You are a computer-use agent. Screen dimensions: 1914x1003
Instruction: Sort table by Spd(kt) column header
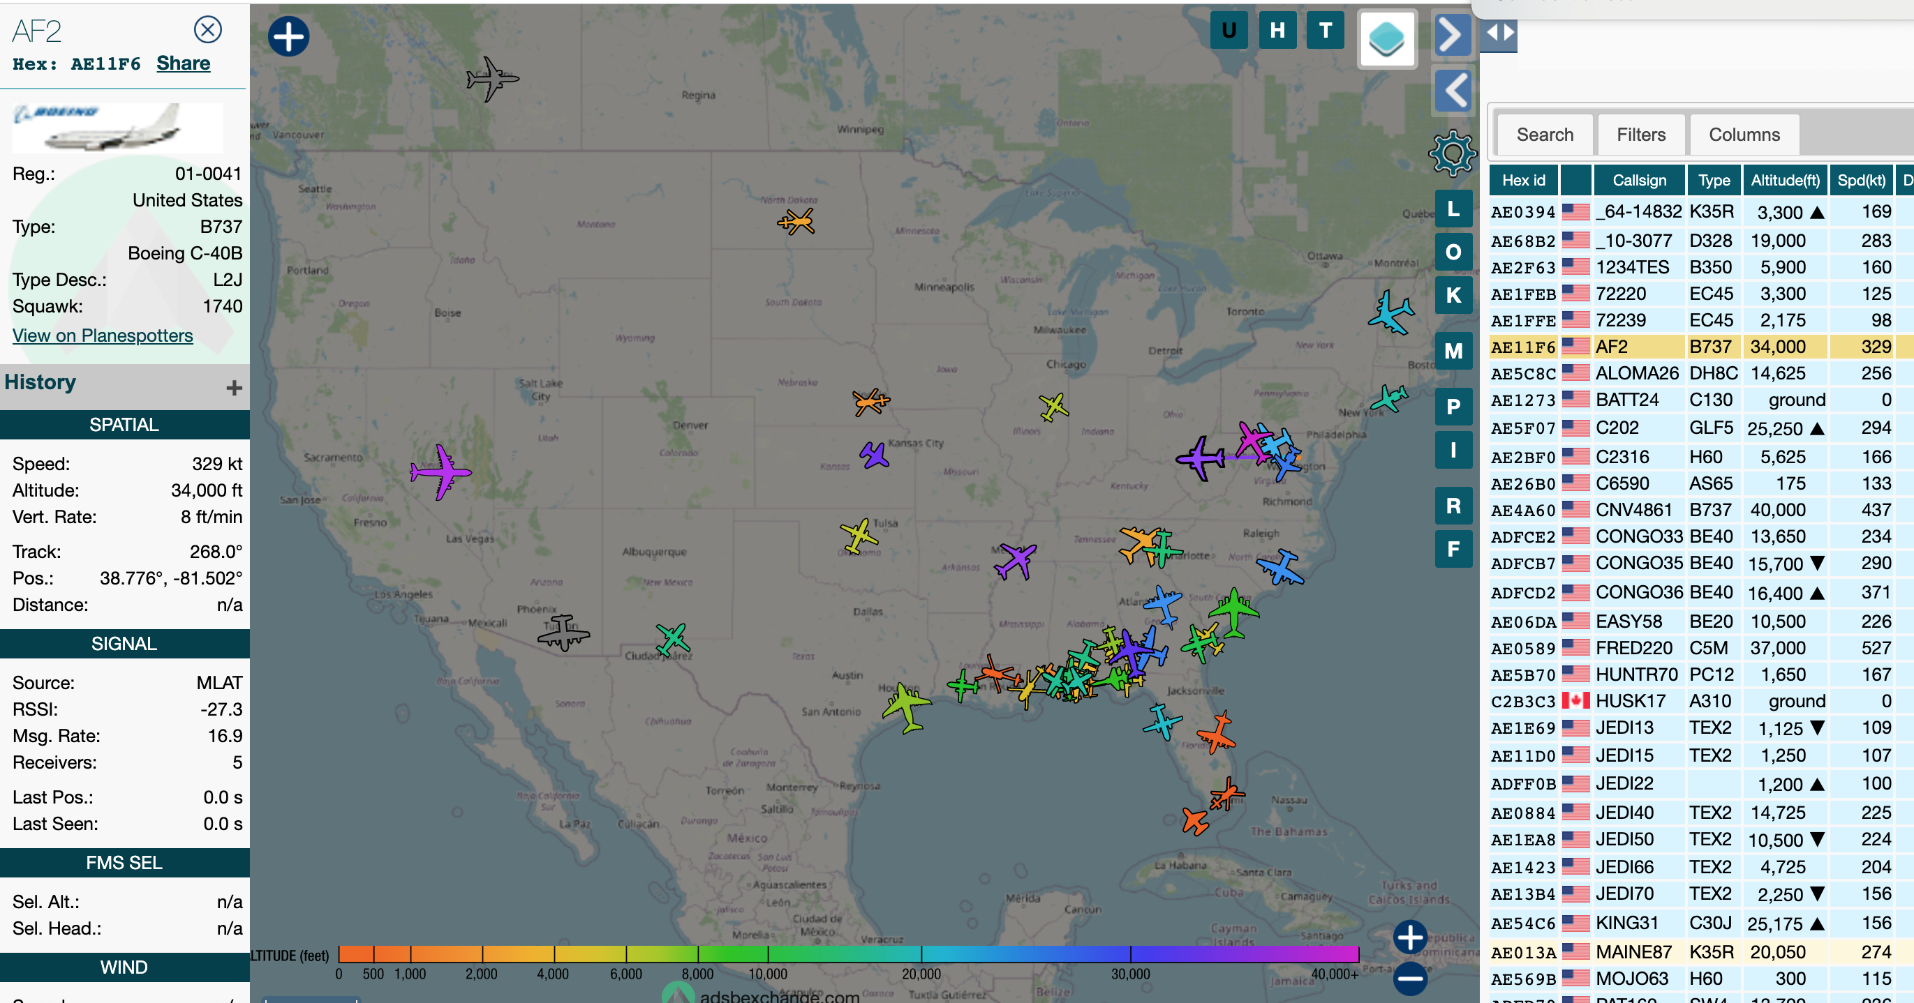pos(1860,181)
